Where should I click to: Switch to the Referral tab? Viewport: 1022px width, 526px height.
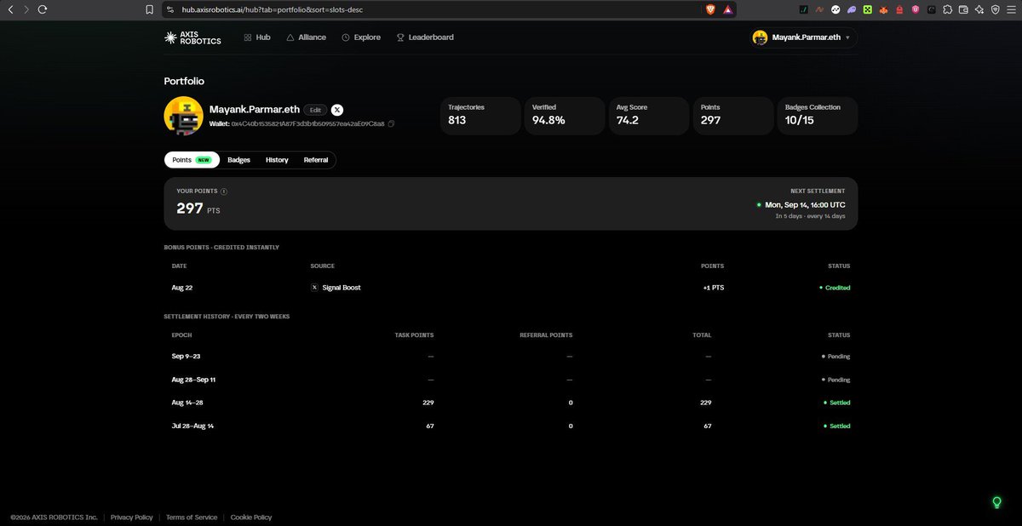click(316, 160)
